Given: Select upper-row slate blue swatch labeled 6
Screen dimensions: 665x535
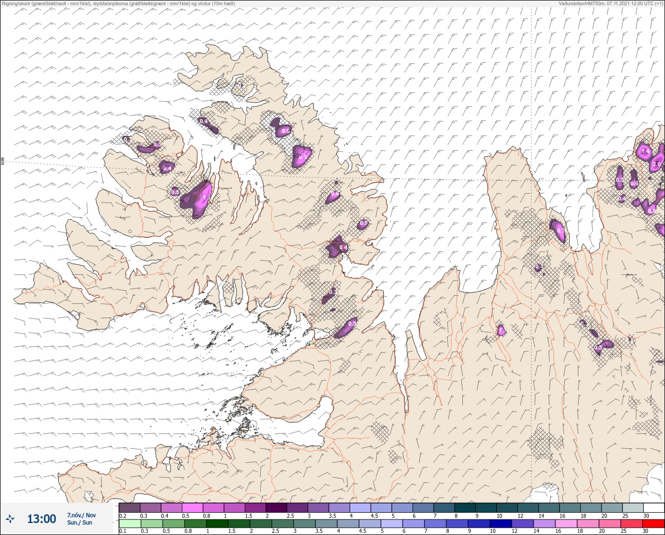Looking at the screenshot, I should point(423,507).
